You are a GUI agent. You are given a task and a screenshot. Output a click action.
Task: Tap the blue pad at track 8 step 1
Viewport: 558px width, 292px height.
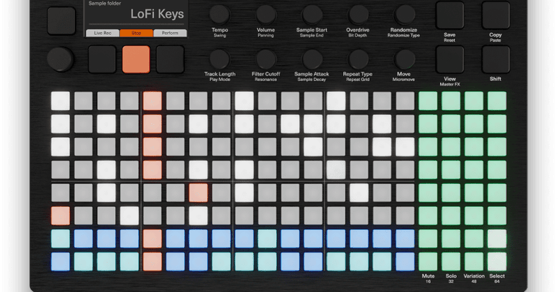click(61, 262)
